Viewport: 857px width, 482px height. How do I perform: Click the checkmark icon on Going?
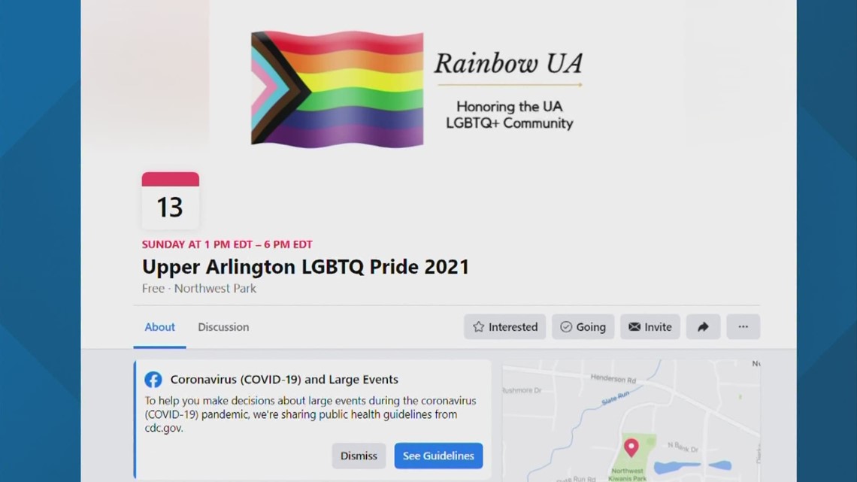tap(566, 327)
